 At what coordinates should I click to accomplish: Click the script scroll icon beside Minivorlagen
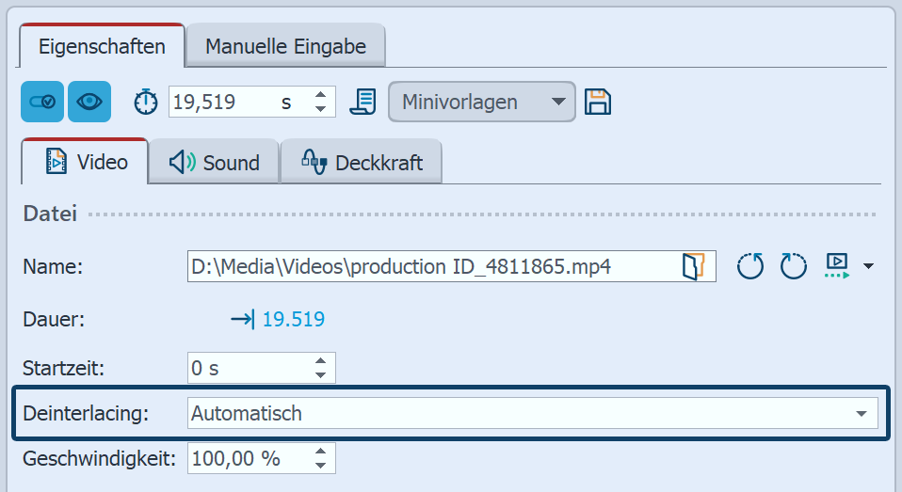click(363, 102)
